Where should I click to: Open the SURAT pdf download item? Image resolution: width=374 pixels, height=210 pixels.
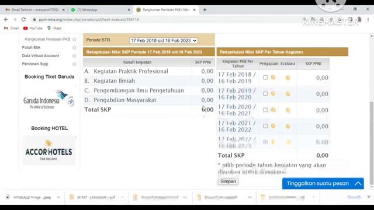[x=93, y=197]
